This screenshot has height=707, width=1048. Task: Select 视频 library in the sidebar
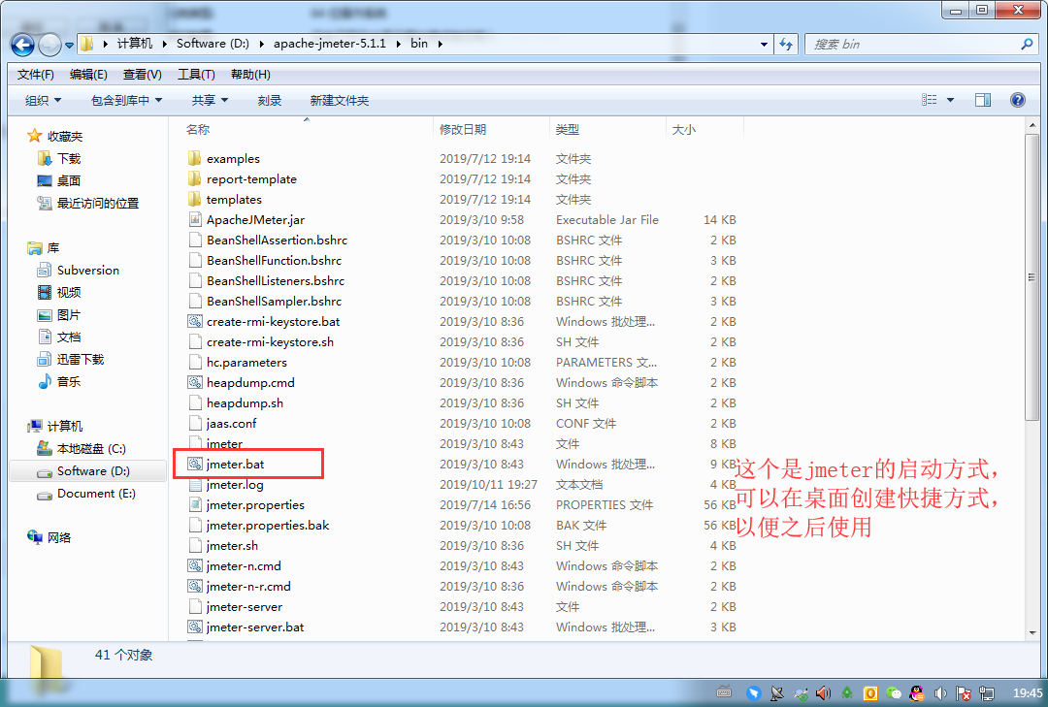point(69,292)
